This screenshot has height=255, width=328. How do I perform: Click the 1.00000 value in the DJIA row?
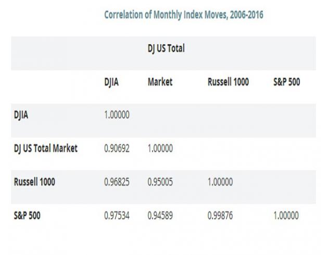pos(117,116)
